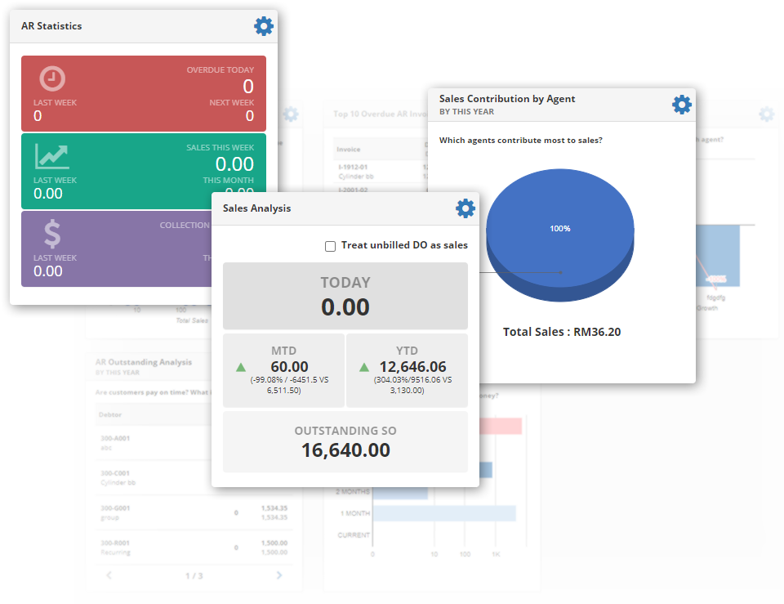784x604 pixels.
Task: Click the Outstanding SO panel showing 16,640.00
Action: tap(345, 441)
